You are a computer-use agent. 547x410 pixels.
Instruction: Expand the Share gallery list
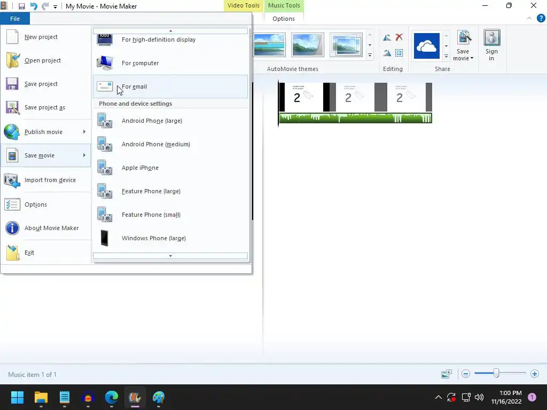[x=446, y=56]
